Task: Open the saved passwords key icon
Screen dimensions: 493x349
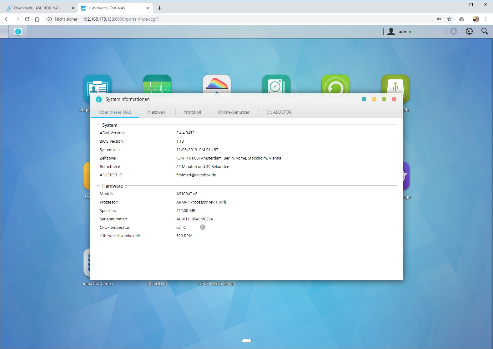Action: point(439,19)
